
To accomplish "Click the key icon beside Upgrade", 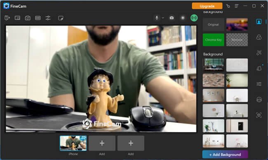I will coord(228,6).
